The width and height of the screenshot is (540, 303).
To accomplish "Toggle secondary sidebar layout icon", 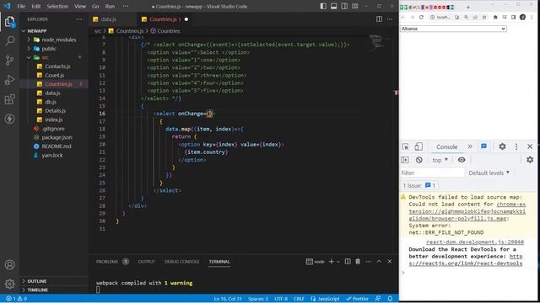I will click(344, 6).
